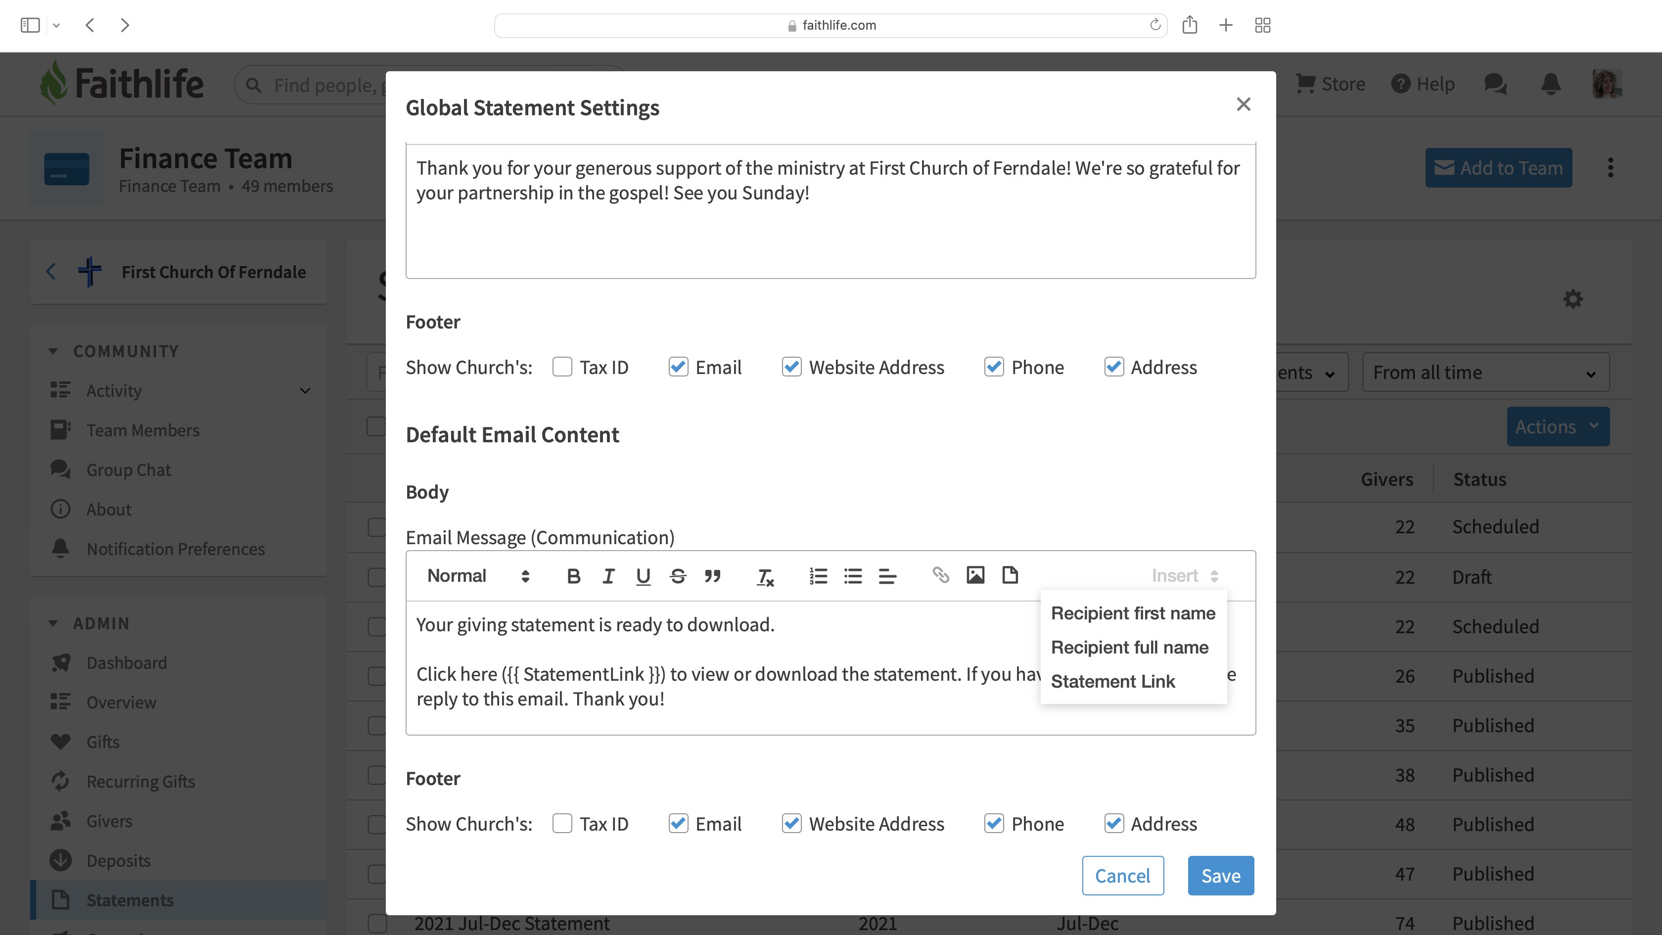Toggle bold formatting in email editor
1662x935 pixels.
[573, 575]
